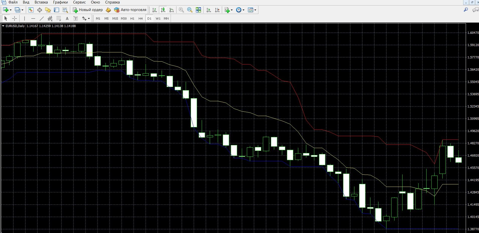The width and height of the screenshot is (479, 233).
Task: Activate the crosshair cursor mode
Action: pyautogui.click(x=15, y=19)
